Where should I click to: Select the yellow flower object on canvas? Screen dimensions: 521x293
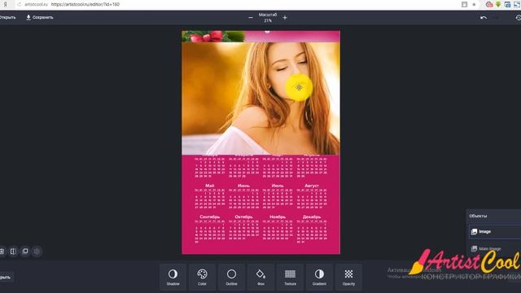(x=299, y=87)
